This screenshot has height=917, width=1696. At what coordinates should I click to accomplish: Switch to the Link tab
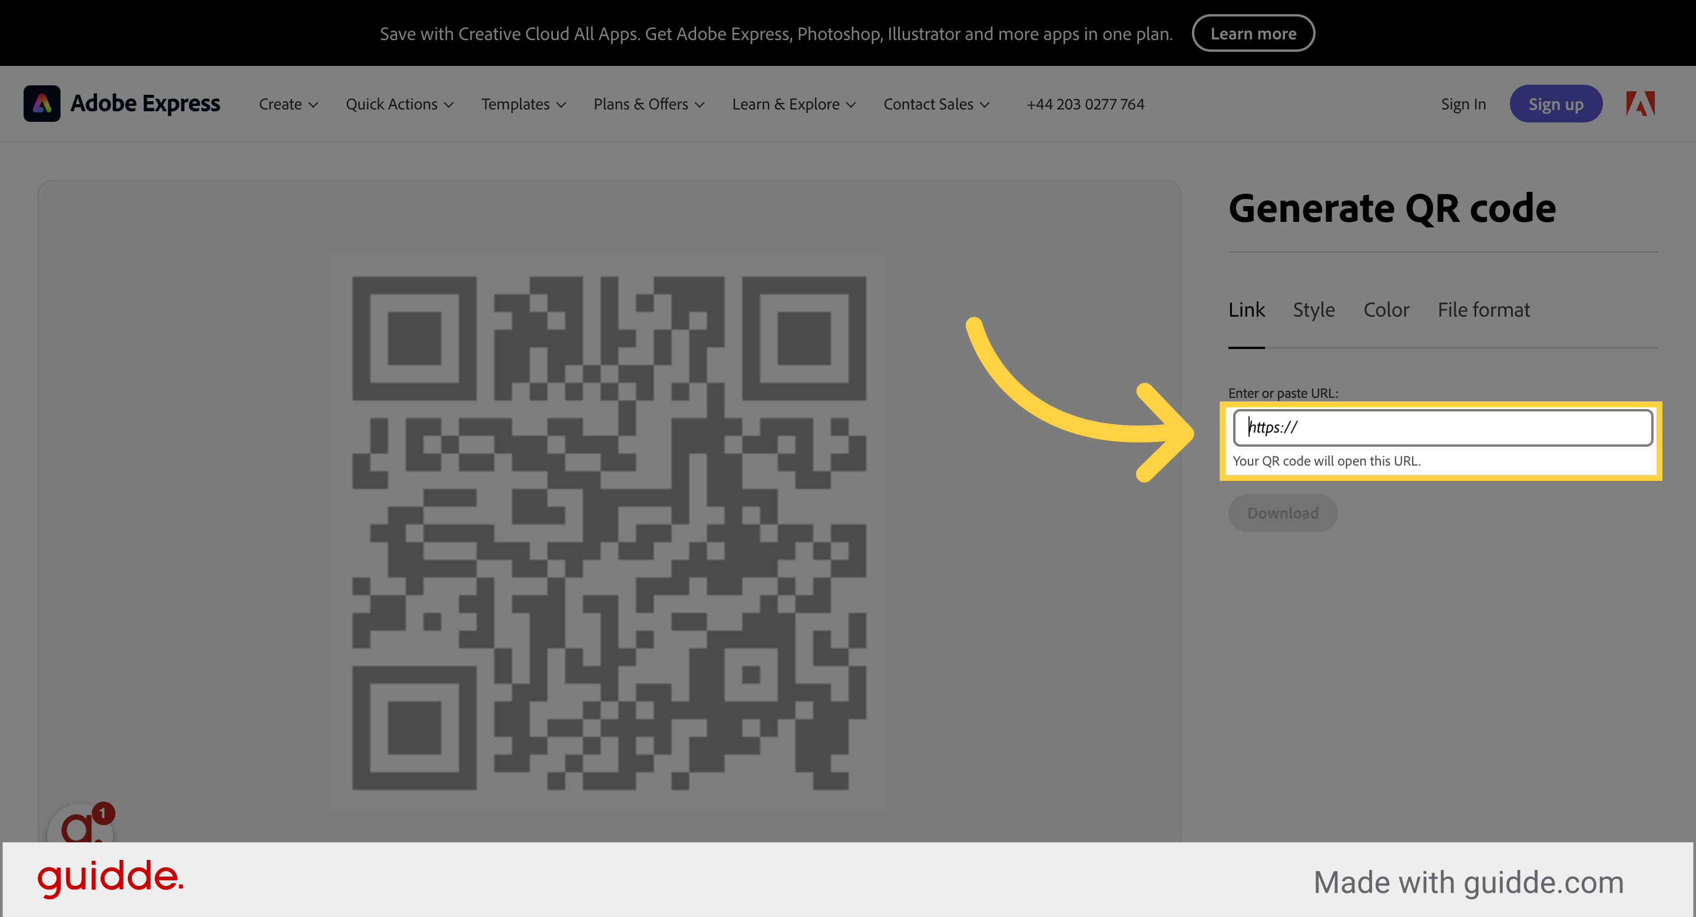pos(1246,310)
